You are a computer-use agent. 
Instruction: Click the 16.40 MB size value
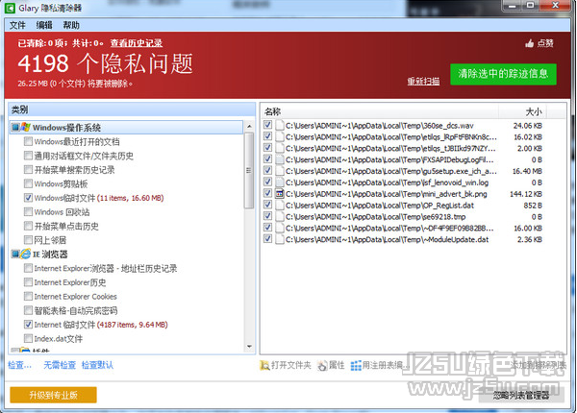point(527,171)
